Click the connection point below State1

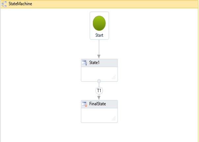[x=99, y=81]
